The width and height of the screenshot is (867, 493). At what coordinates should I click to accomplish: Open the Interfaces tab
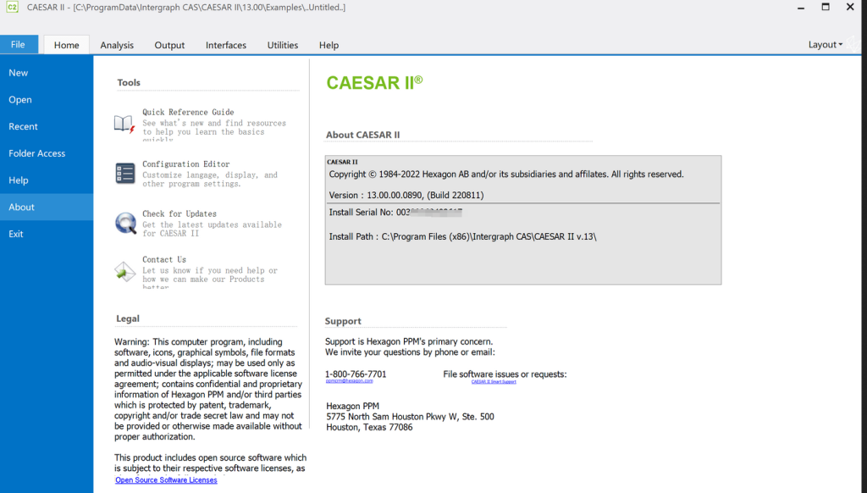click(226, 46)
